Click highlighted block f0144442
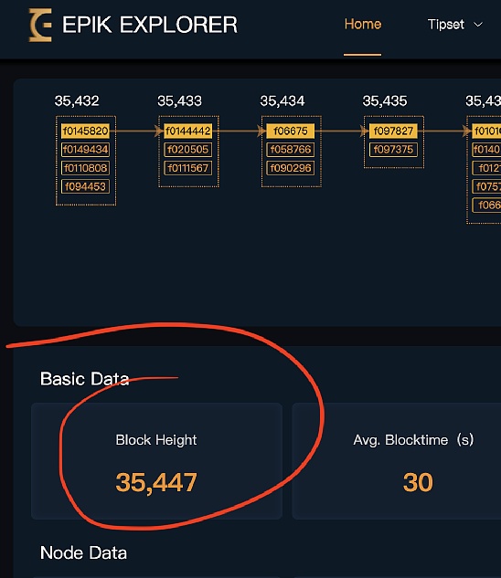 (x=188, y=131)
